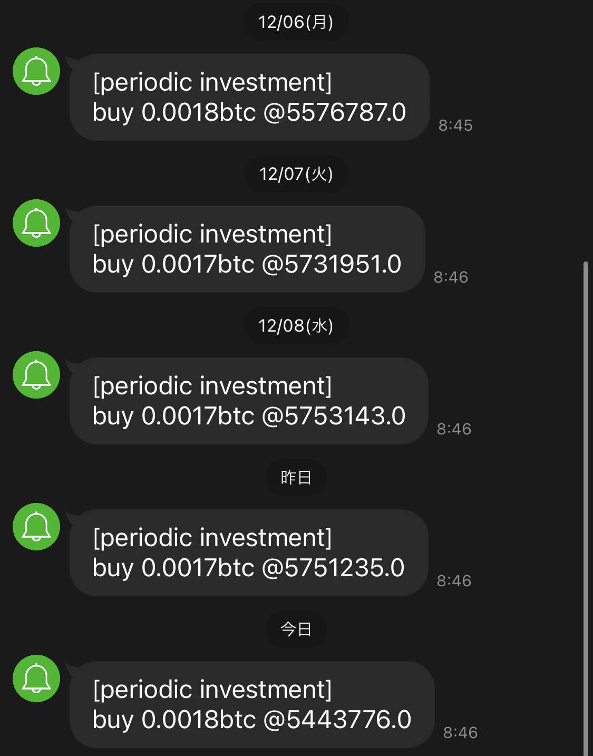Tap the bell avatar beside the 12/08 message

click(x=36, y=375)
